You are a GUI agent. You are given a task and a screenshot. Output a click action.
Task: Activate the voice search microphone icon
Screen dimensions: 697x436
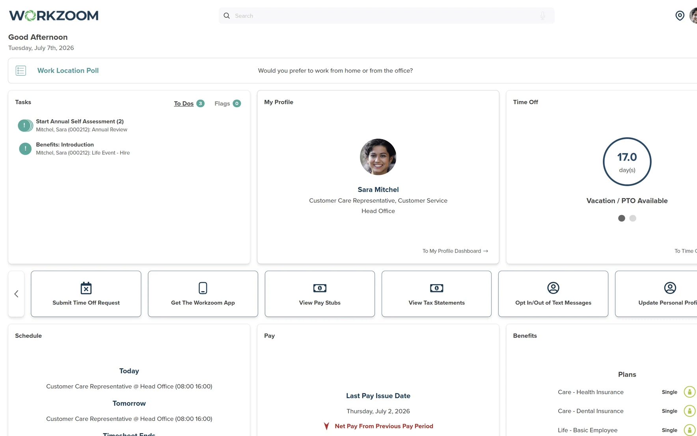[x=543, y=16]
